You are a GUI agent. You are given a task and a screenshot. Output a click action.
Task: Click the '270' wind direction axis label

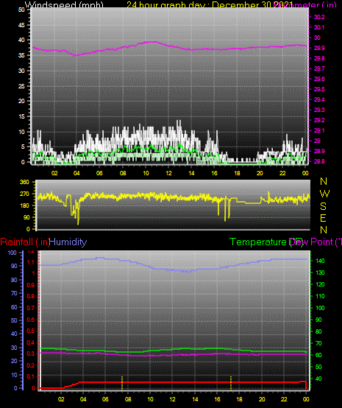point(25,194)
